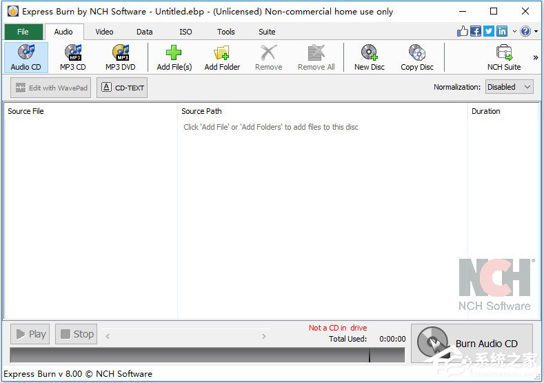Click the Express Burn v 8.00 status text
Viewport: 544px width, 383px height.
pyautogui.click(x=78, y=374)
